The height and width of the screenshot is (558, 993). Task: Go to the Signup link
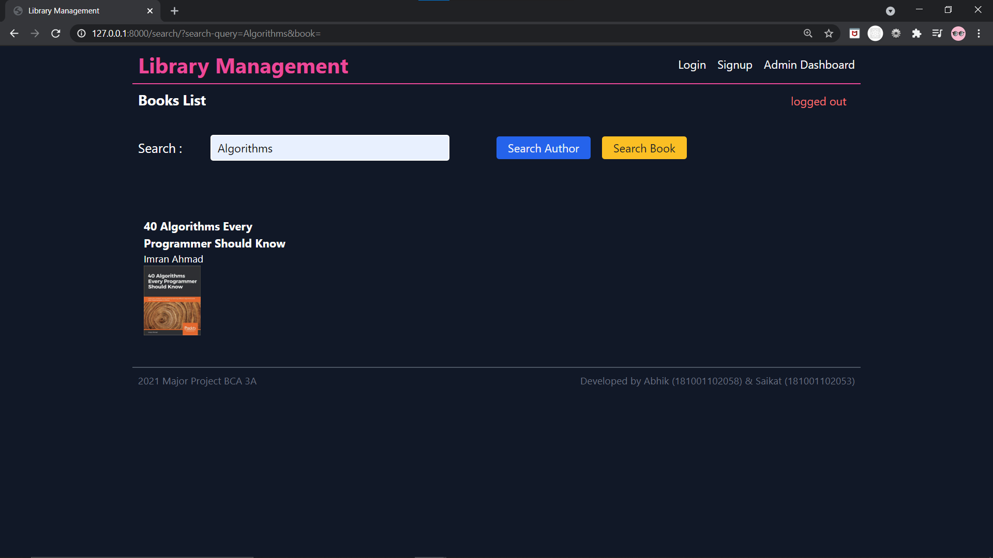(734, 65)
